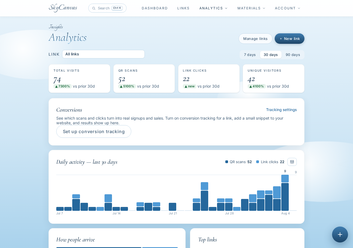The height and width of the screenshot is (248, 353).
Task: Click the How people arrive heading
Action: [76, 239]
